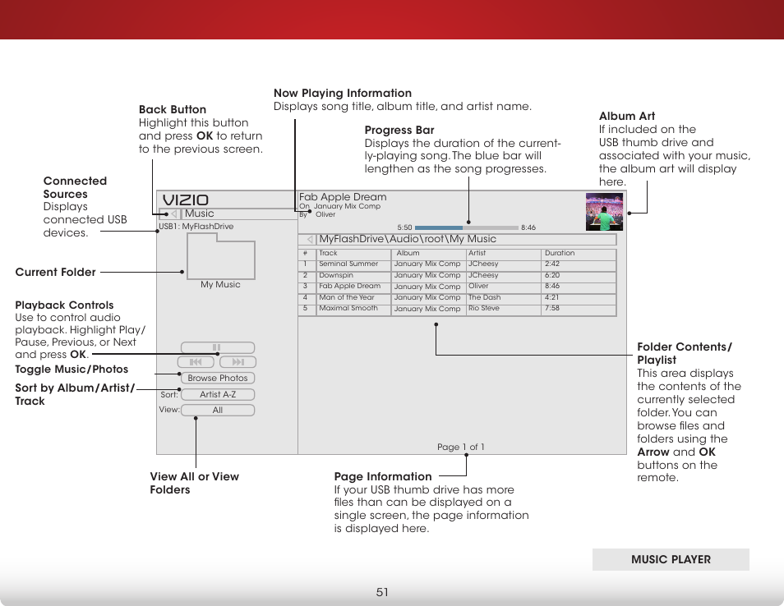The width and height of the screenshot is (784, 606).
Task: Click the My Music folder label
Action: [x=220, y=285]
